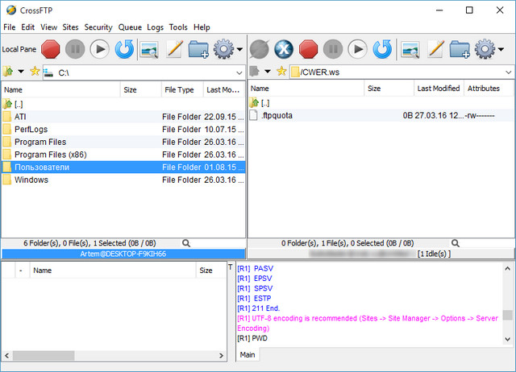Refresh the remote pane listing

coord(382,49)
